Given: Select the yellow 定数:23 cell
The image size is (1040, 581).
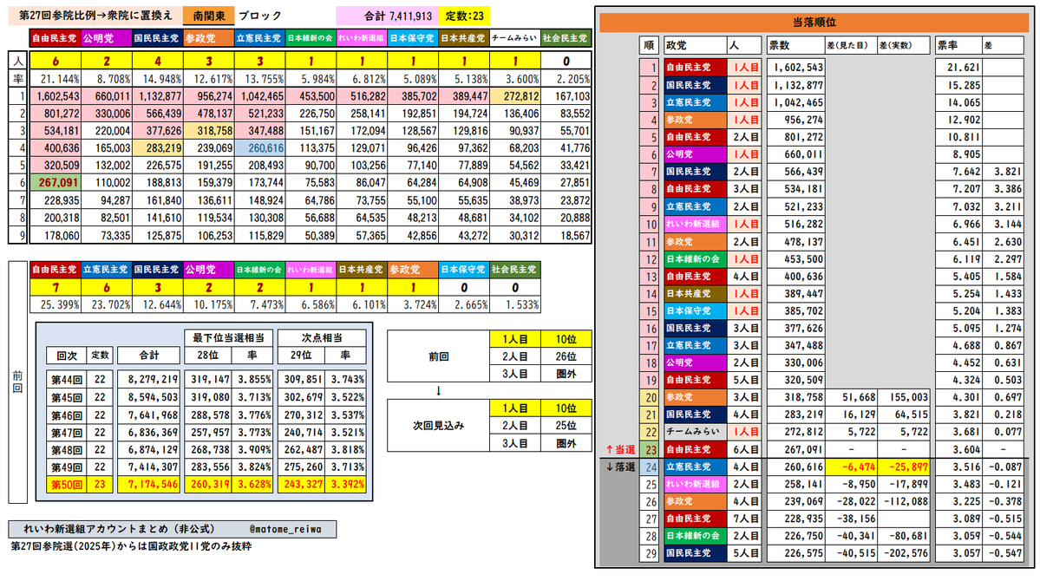Looking at the screenshot, I should point(464,16).
